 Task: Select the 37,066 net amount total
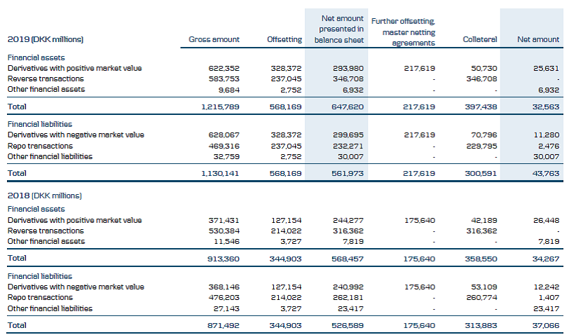(x=545, y=325)
